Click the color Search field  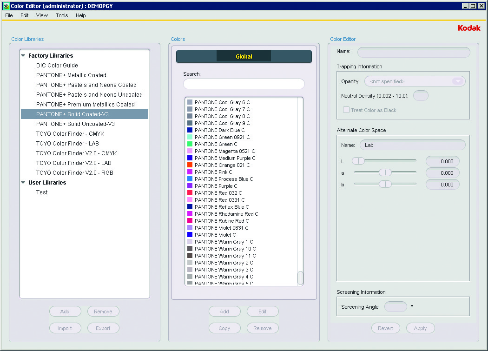[x=244, y=84]
